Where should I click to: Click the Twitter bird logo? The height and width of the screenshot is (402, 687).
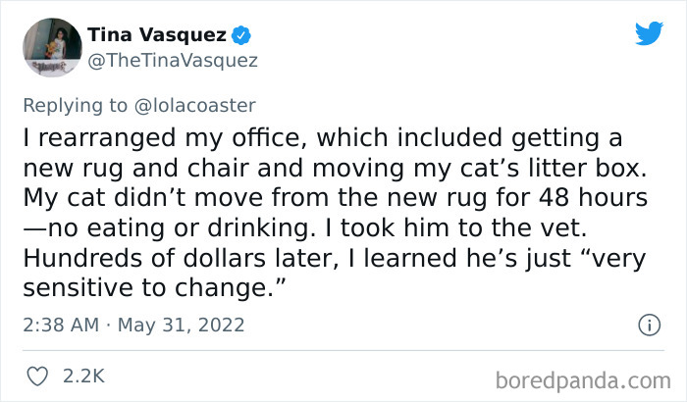coord(649,32)
